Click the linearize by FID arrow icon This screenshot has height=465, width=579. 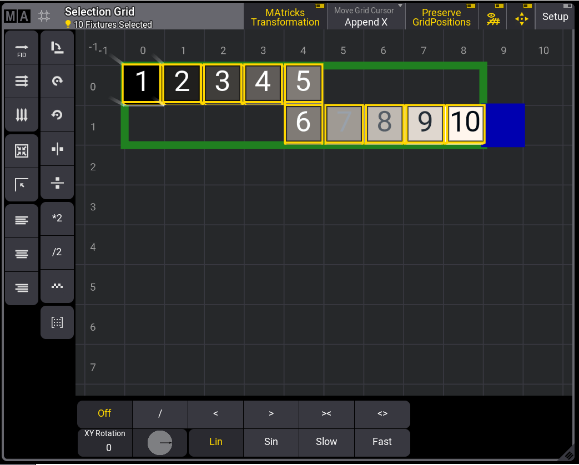(x=21, y=48)
